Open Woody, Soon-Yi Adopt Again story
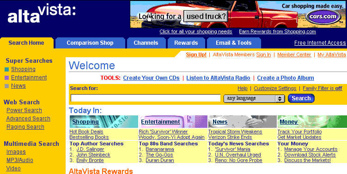This screenshot has height=174, width=347. (x=171, y=137)
